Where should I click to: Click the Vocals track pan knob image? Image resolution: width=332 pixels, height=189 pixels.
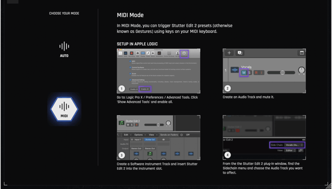301,70
